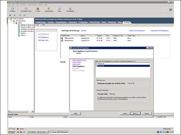Collapse the SVA Datacenter tree node
181x135 pixels.
12,21
